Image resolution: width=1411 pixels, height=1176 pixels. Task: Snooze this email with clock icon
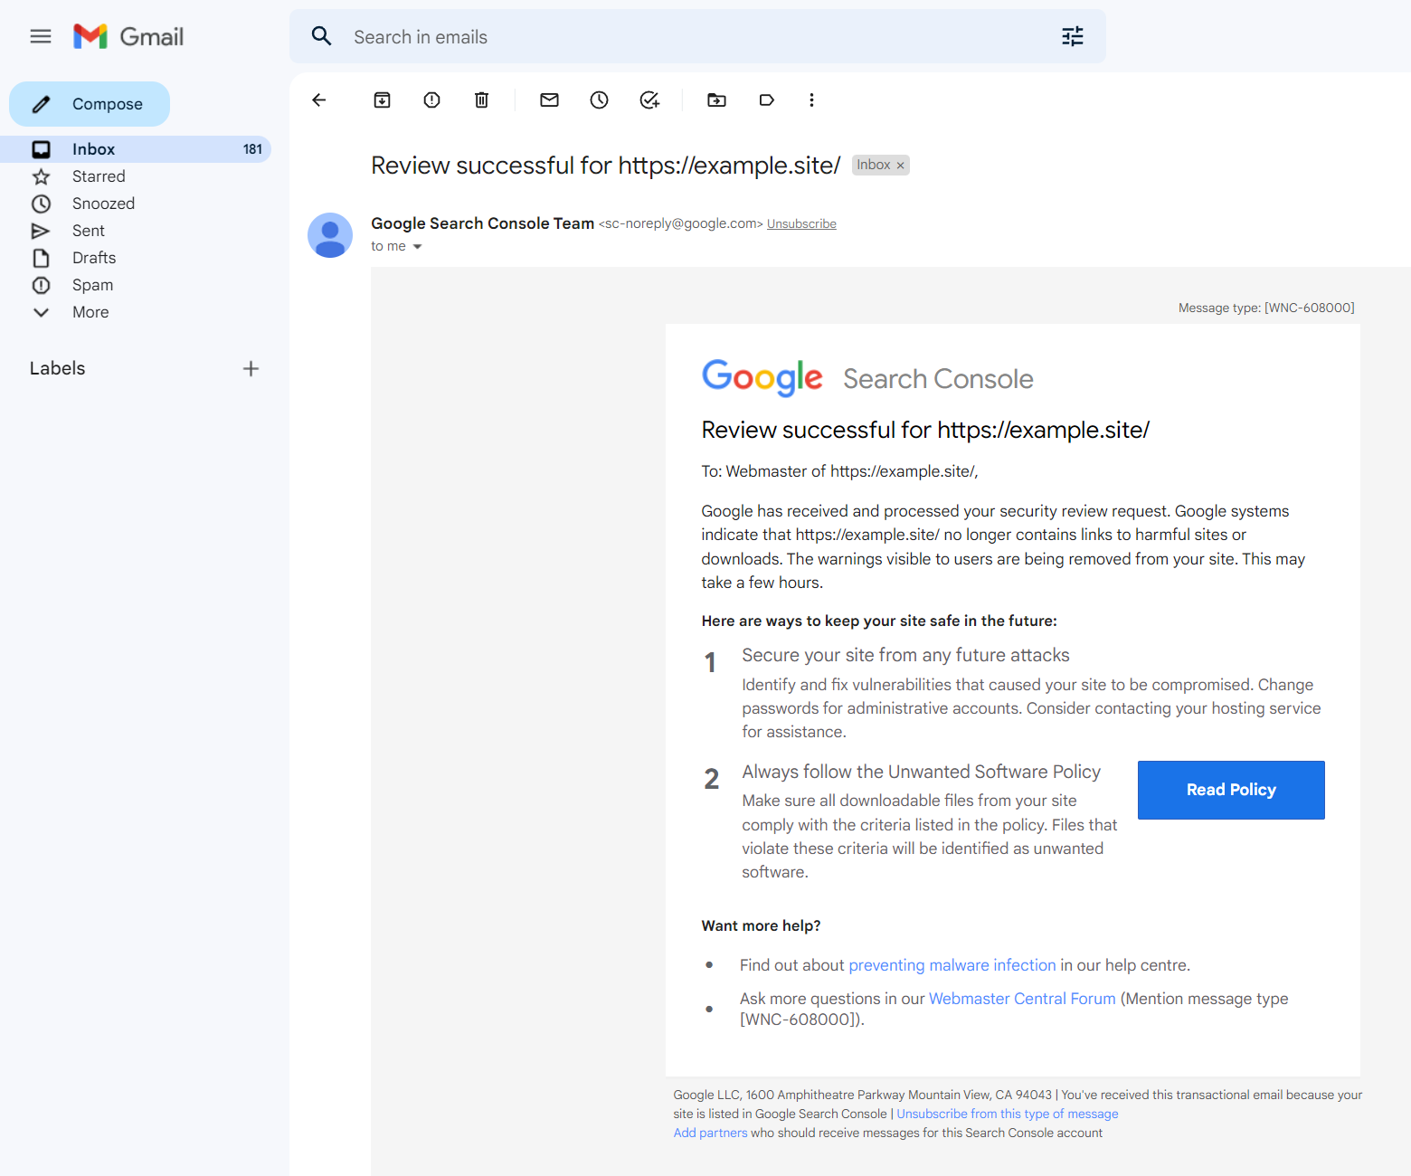(x=599, y=100)
